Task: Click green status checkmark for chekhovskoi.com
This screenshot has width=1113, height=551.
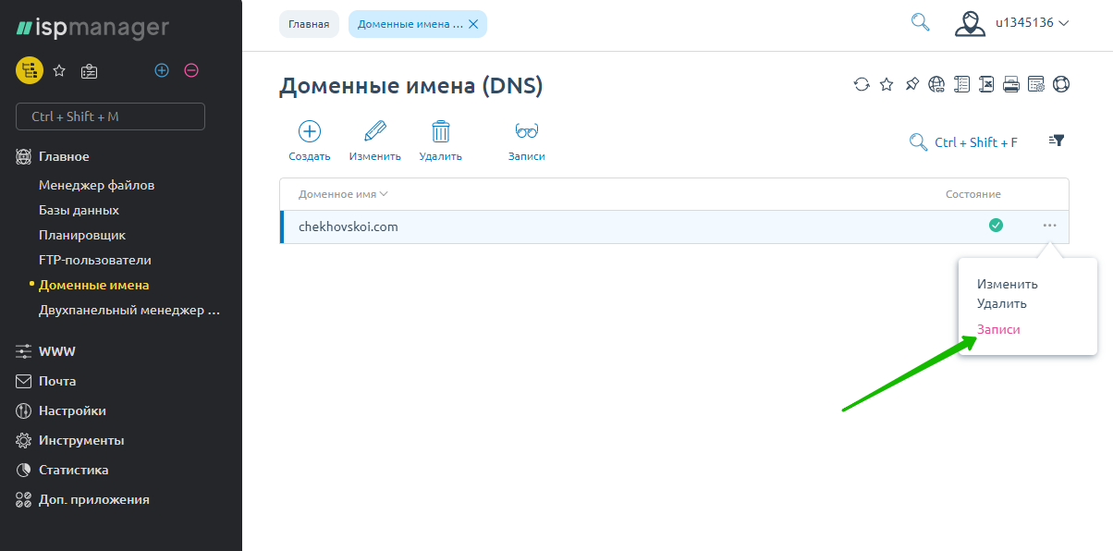Action: tap(996, 225)
